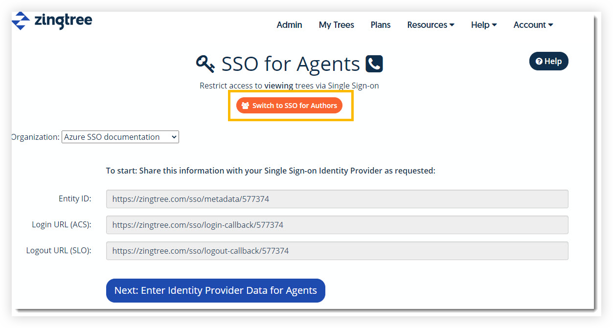Image resolution: width=613 pixels, height=328 pixels.
Task: Expand the Account dropdown menu
Action: pos(533,24)
